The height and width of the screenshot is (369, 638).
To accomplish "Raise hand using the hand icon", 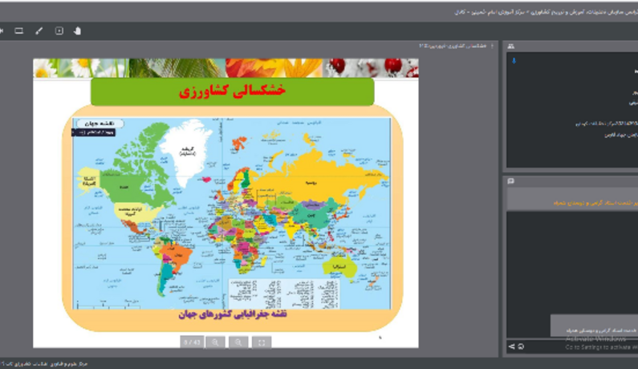I will coord(77,31).
